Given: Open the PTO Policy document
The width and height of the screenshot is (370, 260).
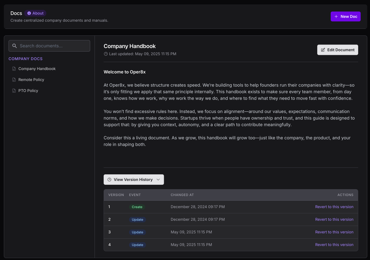Looking at the screenshot, I should 28,91.
